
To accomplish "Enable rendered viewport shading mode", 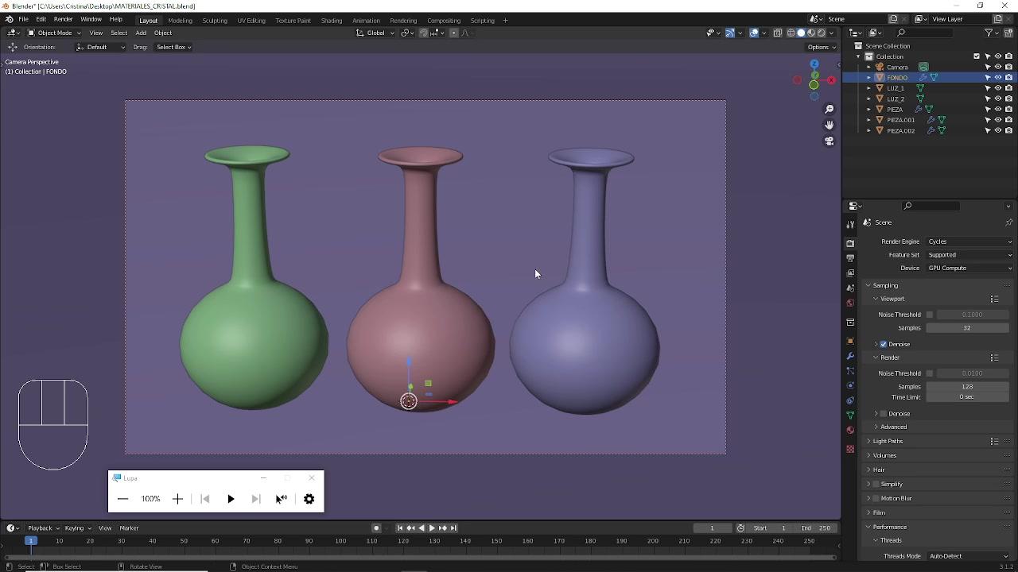I will pos(822,33).
